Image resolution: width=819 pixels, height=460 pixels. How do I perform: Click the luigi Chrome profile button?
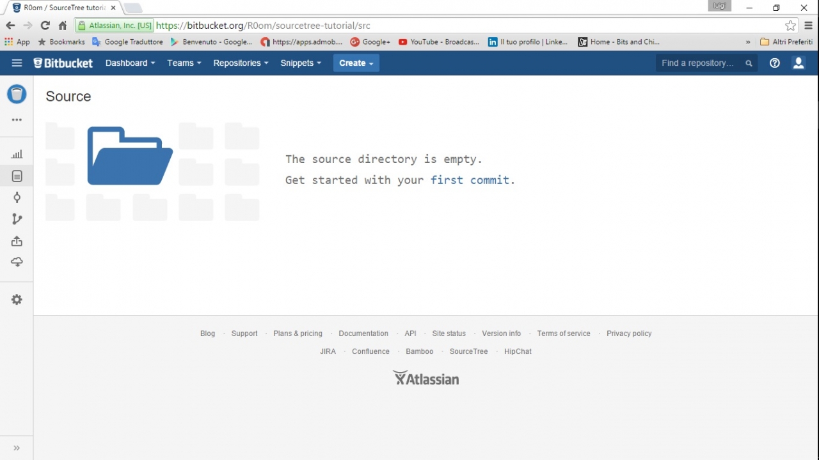(x=720, y=6)
